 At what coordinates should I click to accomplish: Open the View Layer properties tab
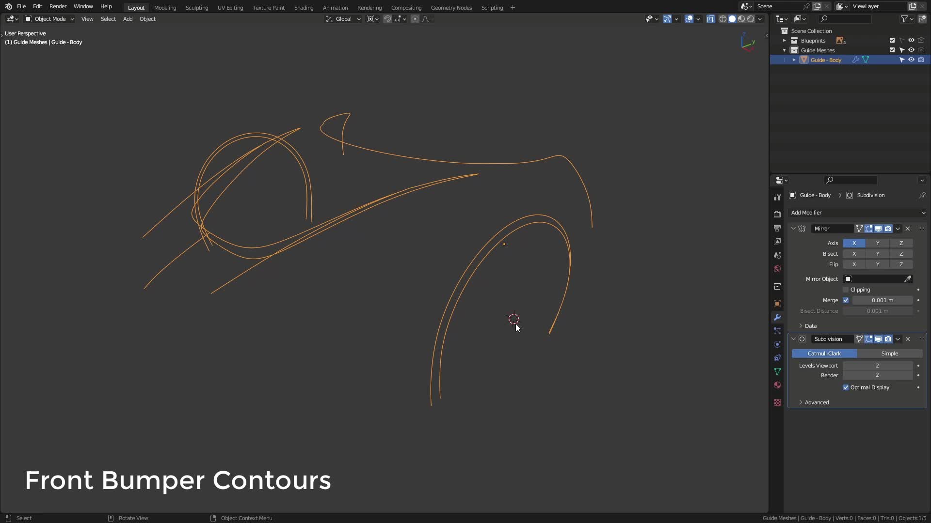coord(777,242)
